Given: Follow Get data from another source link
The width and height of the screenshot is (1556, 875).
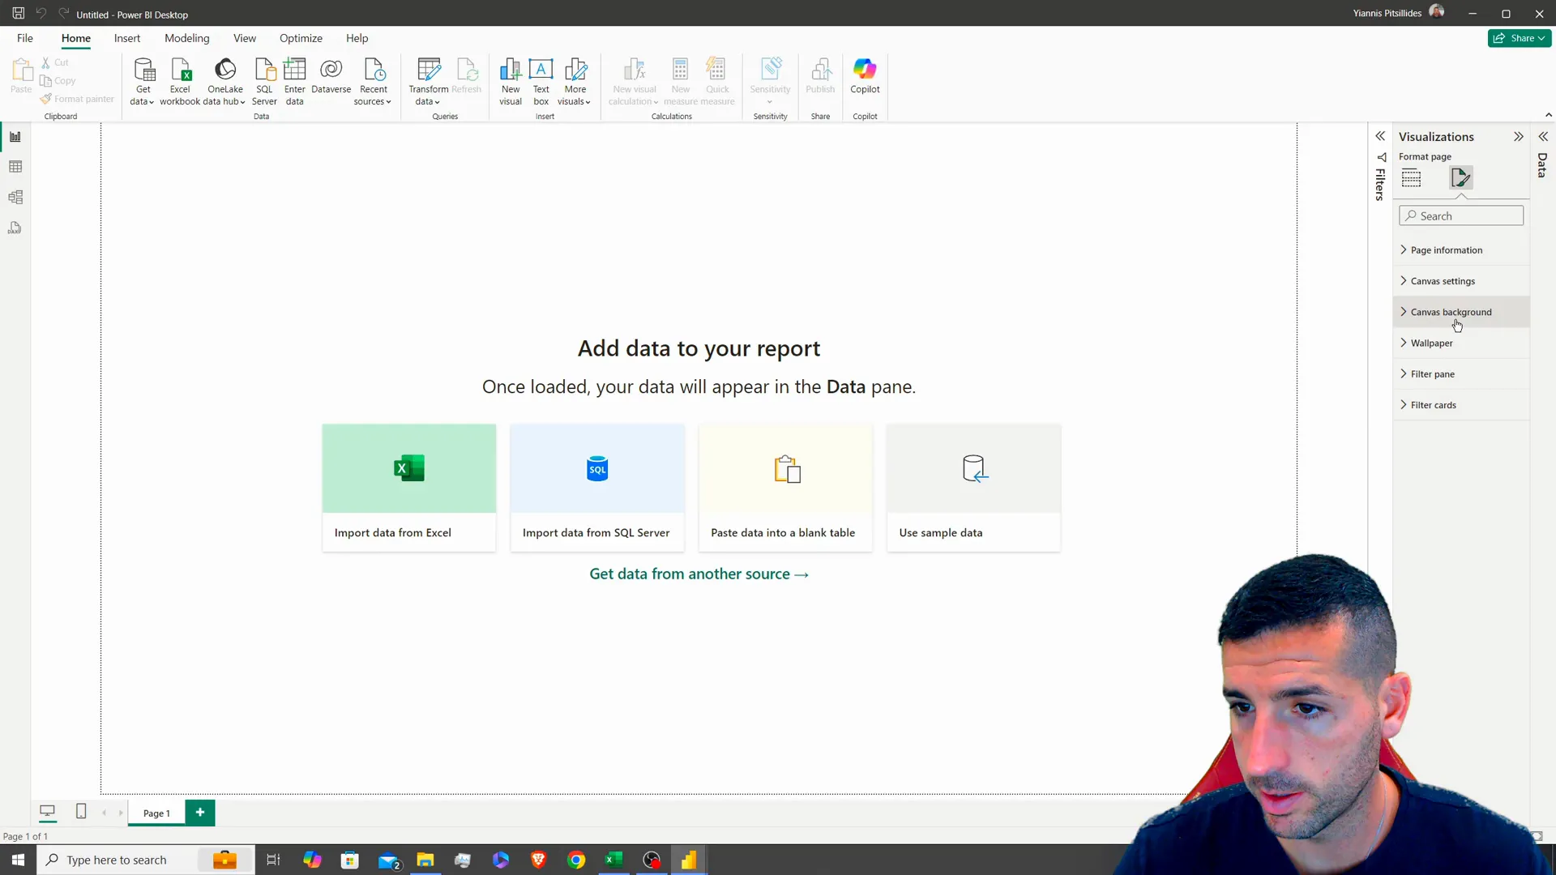Looking at the screenshot, I should 699,574.
